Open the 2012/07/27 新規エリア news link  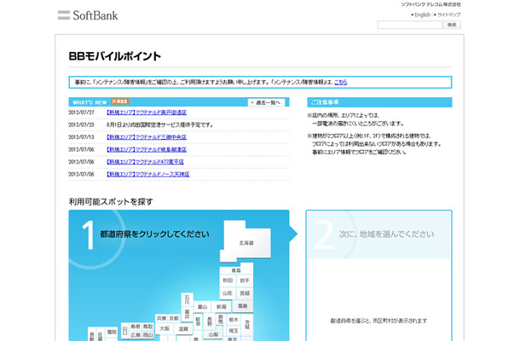[x=147, y=113]
